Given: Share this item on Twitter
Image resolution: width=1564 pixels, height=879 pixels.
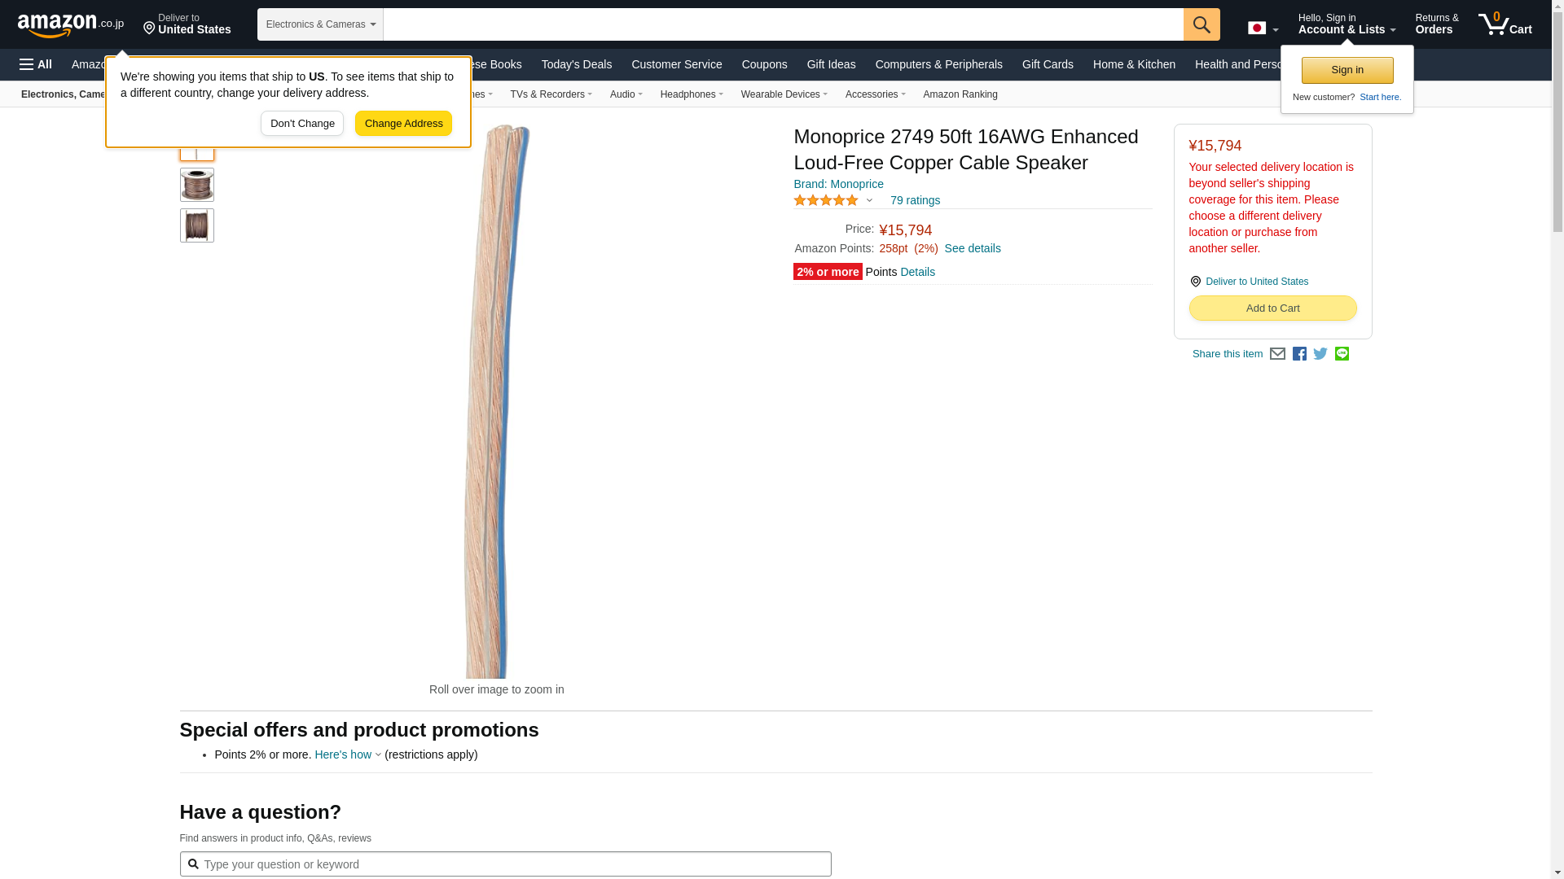Looking at the screenshot, I should (x=1320, y=354).
